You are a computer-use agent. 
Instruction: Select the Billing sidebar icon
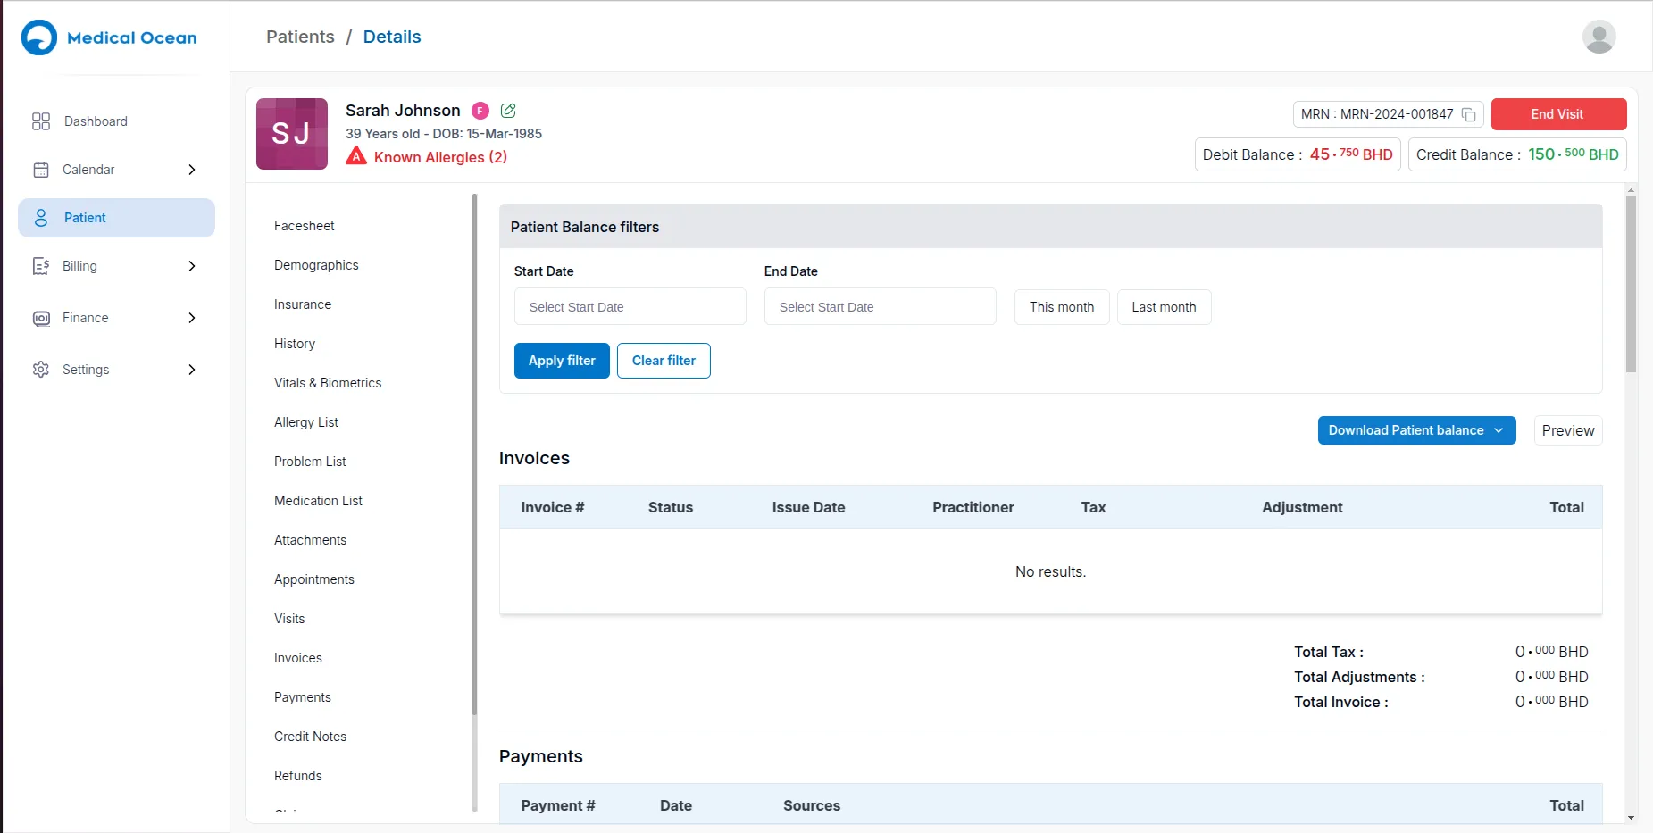pyautogui.click(x=41, y=265)
